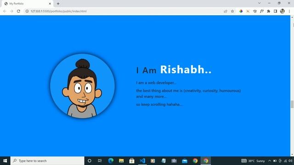
Task: Click the 'Type here to search' box
Action: pos(47,161)
